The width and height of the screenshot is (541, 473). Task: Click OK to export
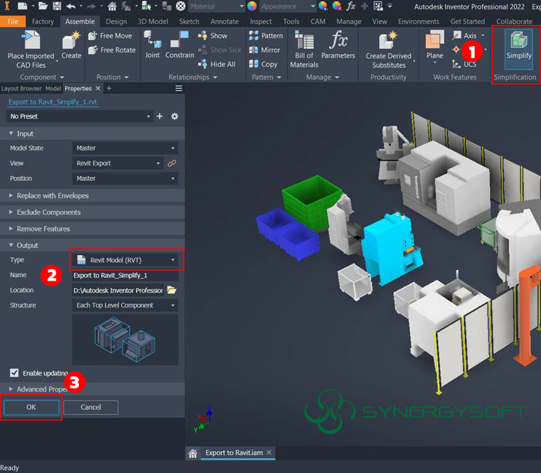pos(31,407)
